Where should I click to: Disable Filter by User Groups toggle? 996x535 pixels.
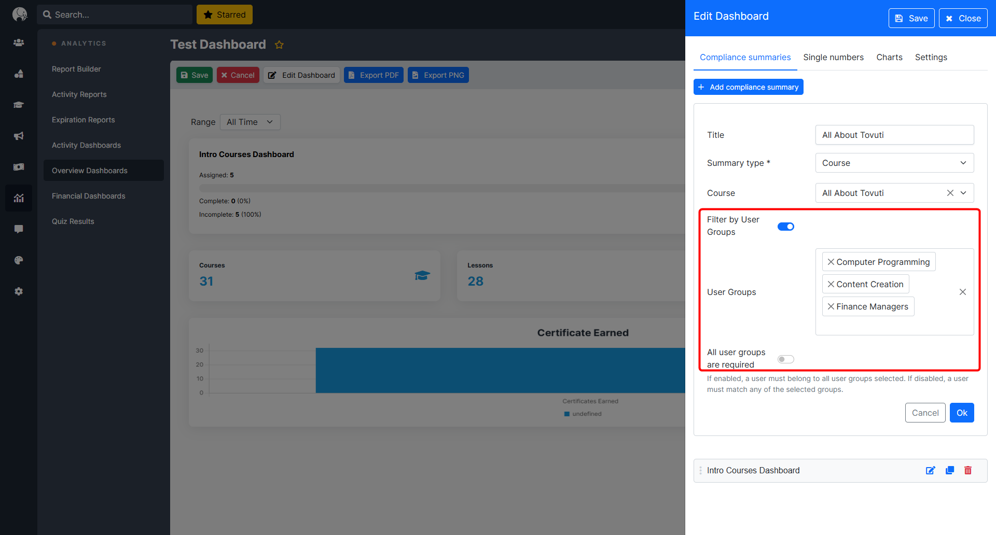(x=785, y=227)
